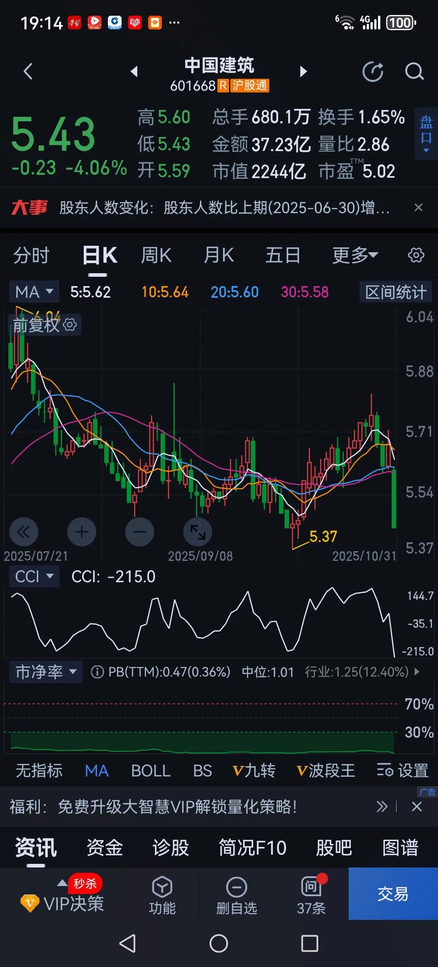
Task: Select 九转 VIP indicator
Action: [254, 770]
